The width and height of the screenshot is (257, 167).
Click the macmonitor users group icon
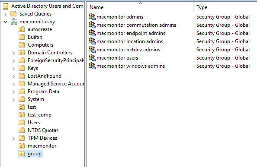click(x=92, y=57)
